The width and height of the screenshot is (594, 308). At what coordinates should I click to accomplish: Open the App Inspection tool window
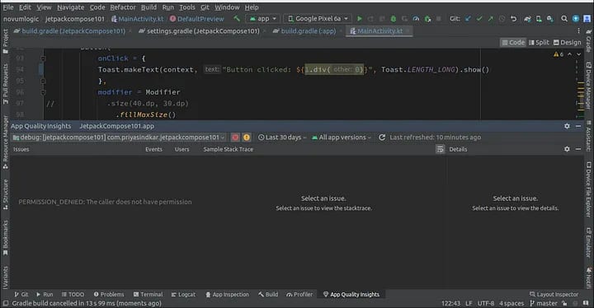coord(228,294)
